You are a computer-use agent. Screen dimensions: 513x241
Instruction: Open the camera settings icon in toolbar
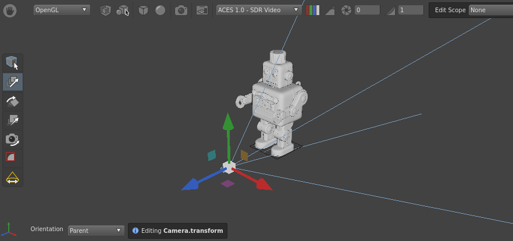point(181,10)
